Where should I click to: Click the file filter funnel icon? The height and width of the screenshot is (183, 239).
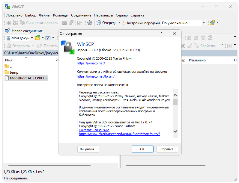(x=48, y=38)
